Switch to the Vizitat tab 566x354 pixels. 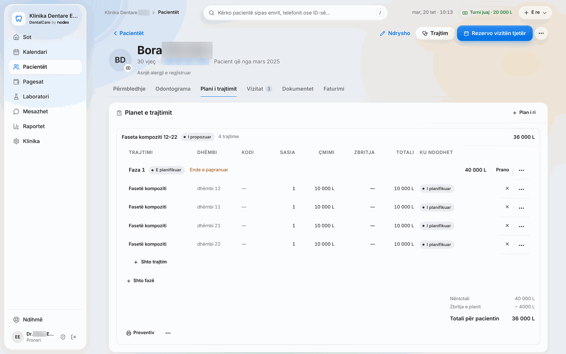(x=259, y=89)
